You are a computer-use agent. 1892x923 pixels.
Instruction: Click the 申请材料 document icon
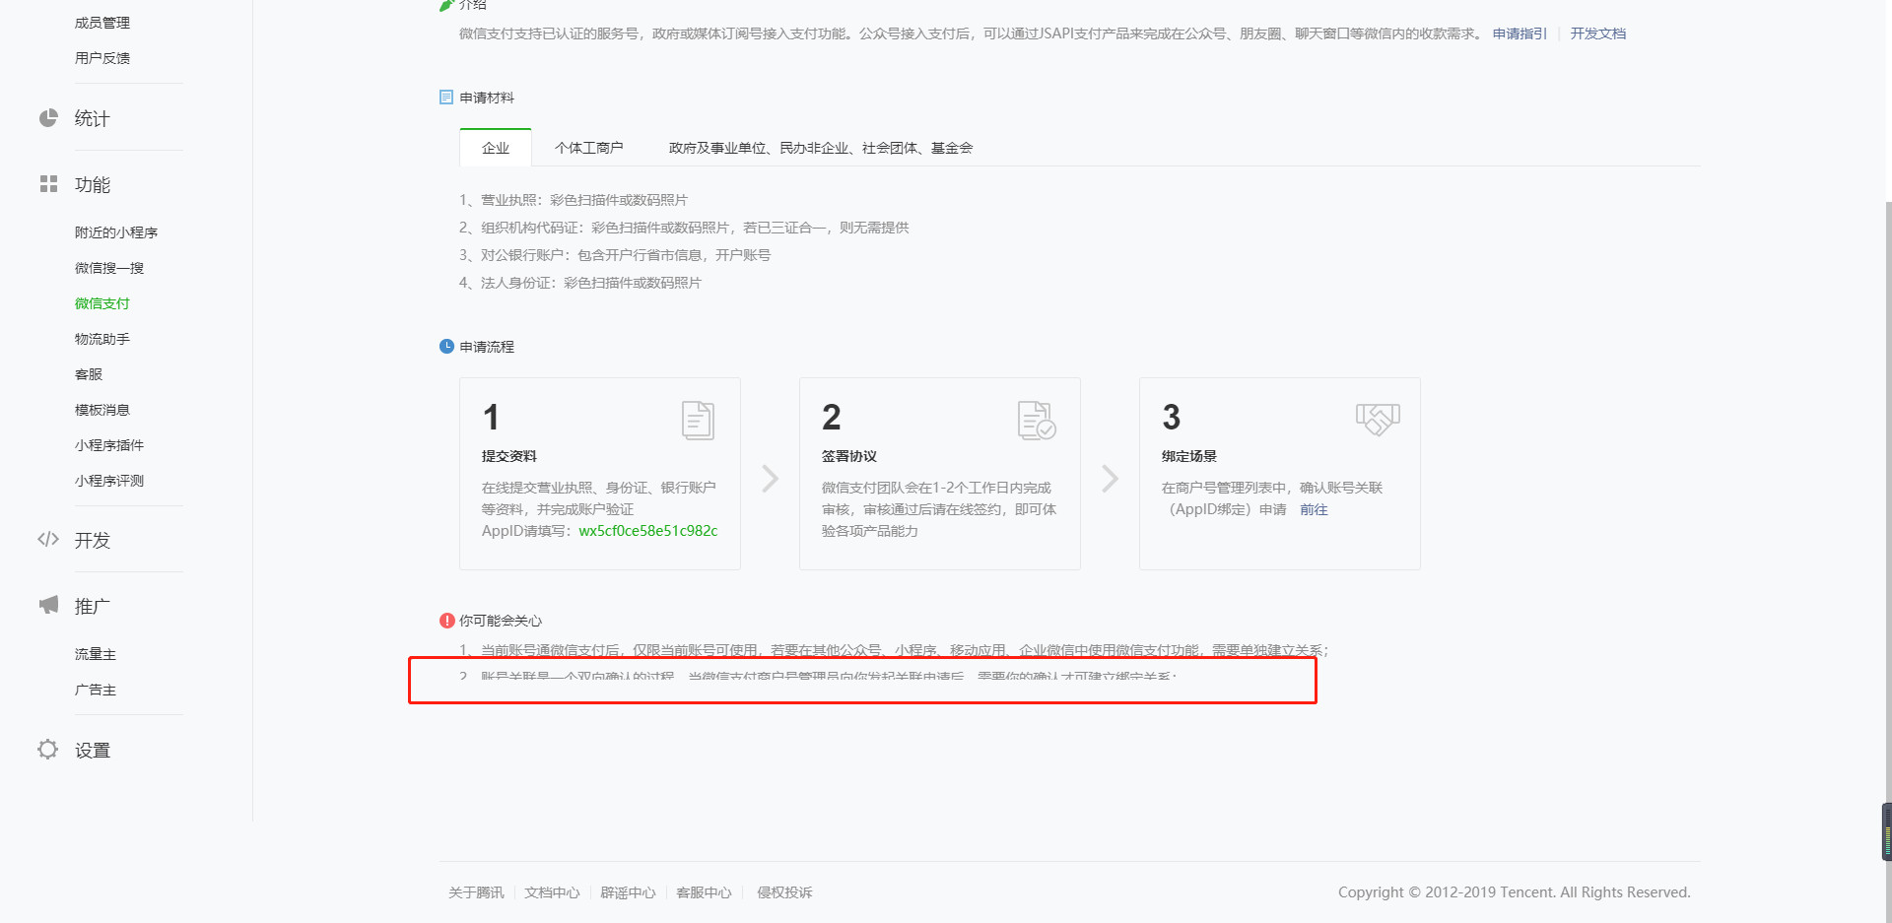[x=446, y=98]
